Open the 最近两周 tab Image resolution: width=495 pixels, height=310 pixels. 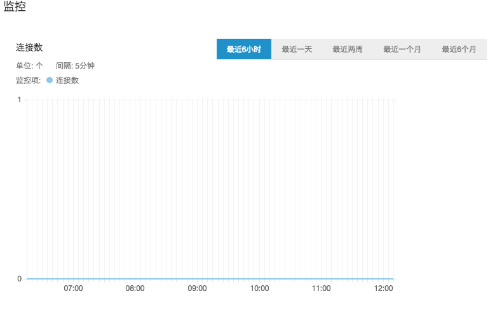tap(348, 49)
